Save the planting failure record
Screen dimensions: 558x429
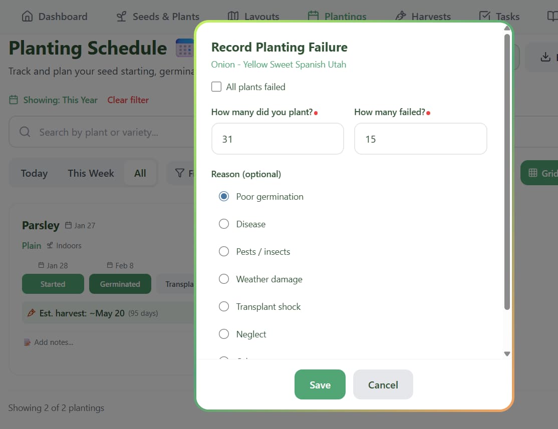(x=320, y=385)
